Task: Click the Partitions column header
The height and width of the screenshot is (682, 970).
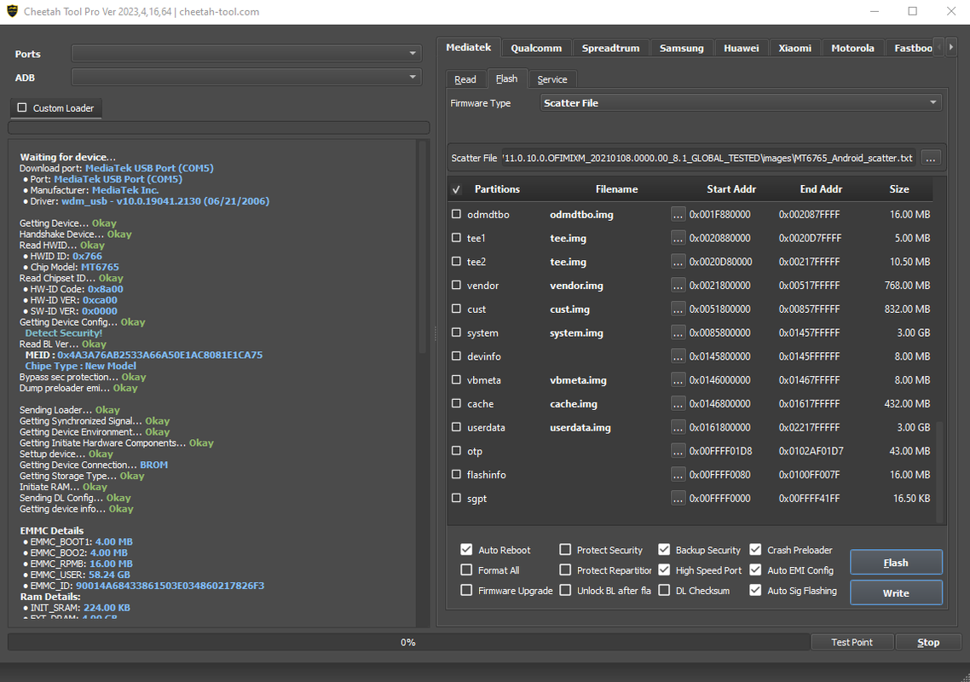Action: [497, 189]
